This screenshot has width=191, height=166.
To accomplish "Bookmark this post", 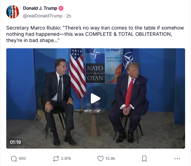I will [x=144, y=159].
